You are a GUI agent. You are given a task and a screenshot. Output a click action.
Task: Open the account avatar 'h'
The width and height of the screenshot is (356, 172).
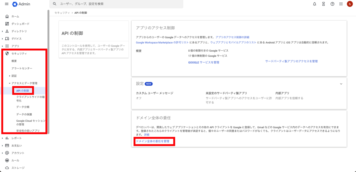pos(350,4)
